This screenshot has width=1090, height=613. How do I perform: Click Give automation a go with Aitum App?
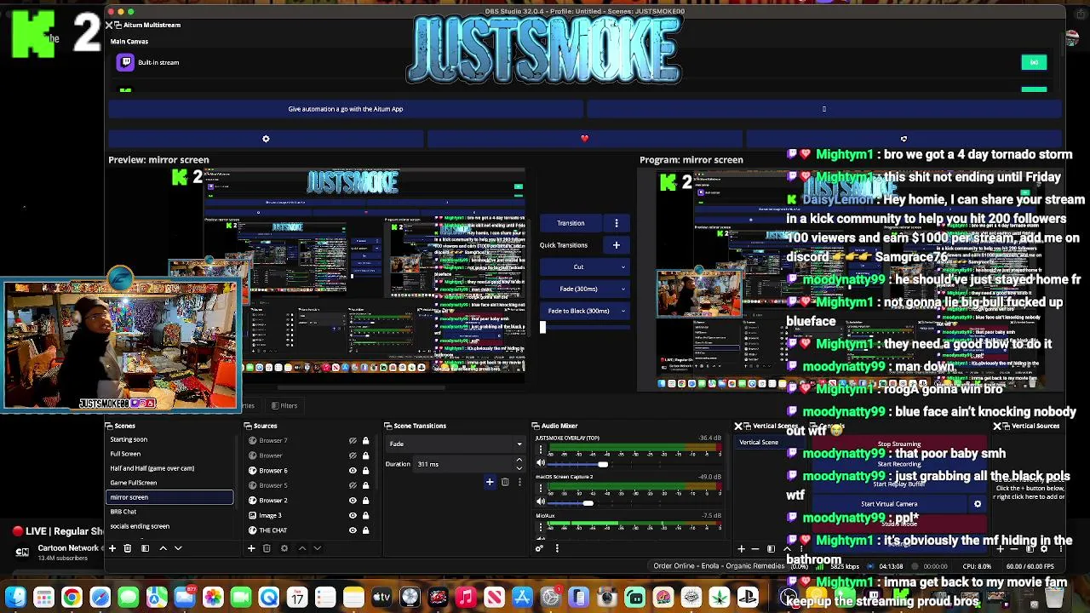pyautogui.click(x=346, y=109)
